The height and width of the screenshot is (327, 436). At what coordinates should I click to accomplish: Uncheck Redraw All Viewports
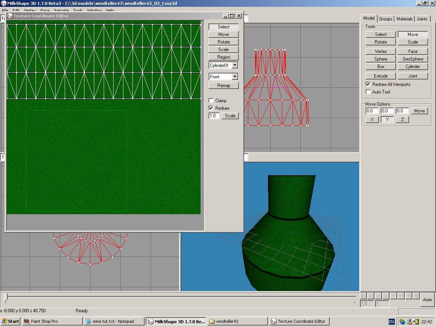pos(368,84)
